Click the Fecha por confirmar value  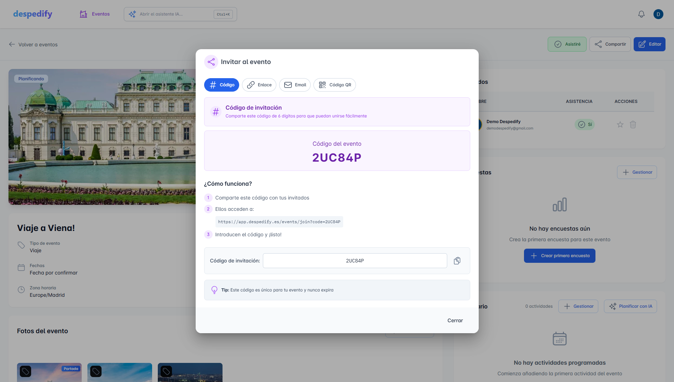point(53,273)
